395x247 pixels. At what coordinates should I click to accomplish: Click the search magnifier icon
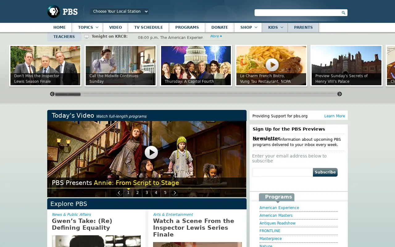click(343, 13)
